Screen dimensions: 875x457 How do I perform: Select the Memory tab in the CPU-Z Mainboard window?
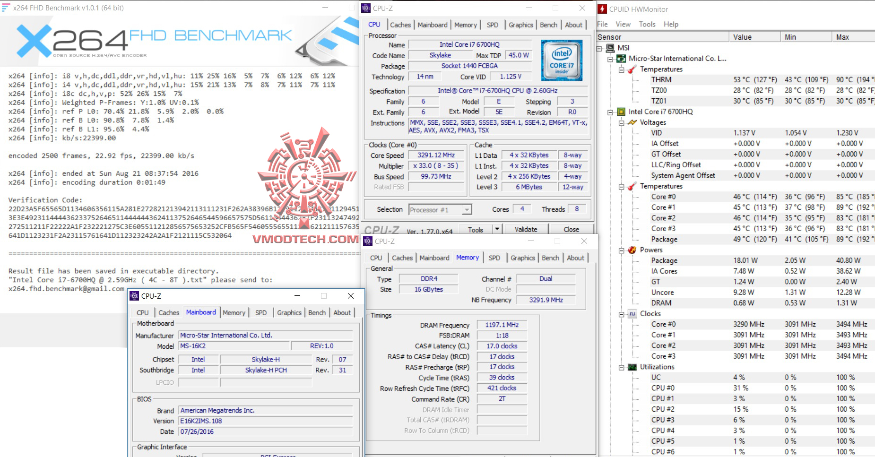click(x=234, y=313)
